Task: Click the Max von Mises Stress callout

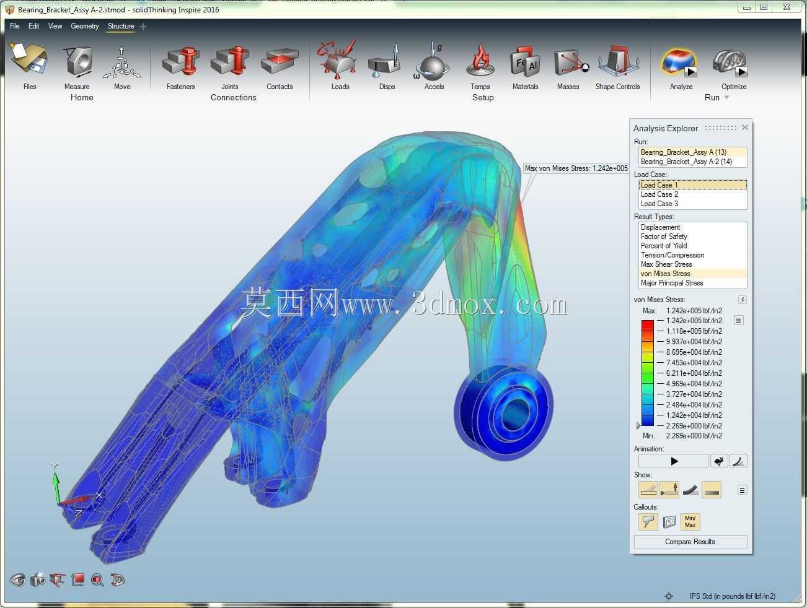Action: (x=576, y=168)
